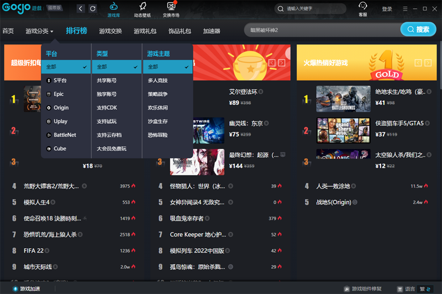Click previous arrow on 火爆热销好游戏 banner
This screenshot has height=294, width=442.
coord(418,63)
